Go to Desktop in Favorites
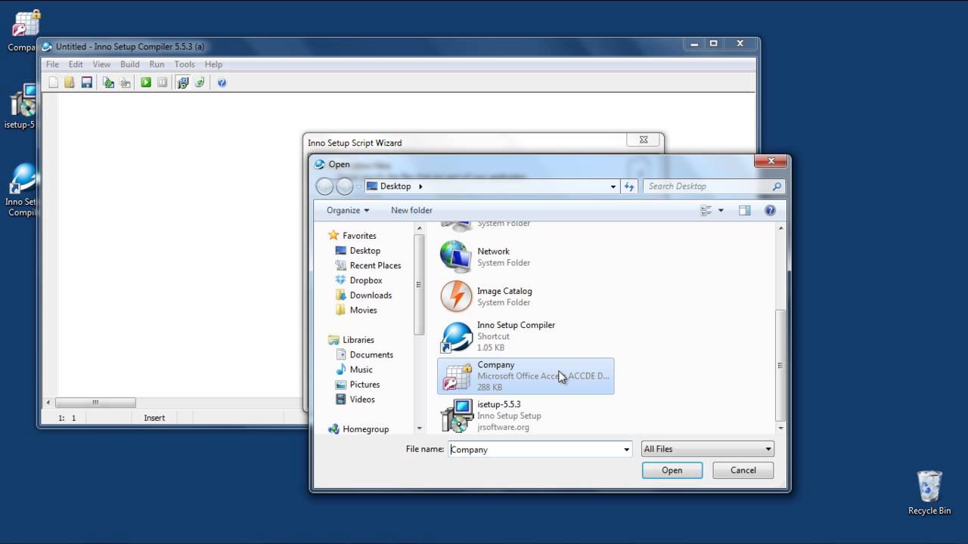The width and height of the screenshot is (968, 544). point(365,251)
